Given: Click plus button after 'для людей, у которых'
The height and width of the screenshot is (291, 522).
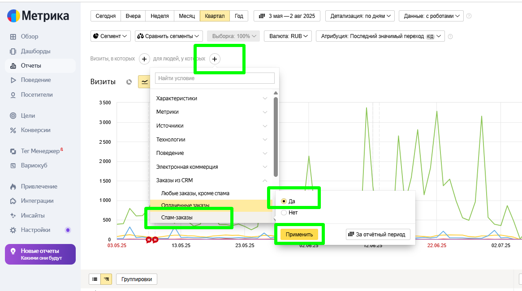Looking at the screenshot, I should 215,59.
